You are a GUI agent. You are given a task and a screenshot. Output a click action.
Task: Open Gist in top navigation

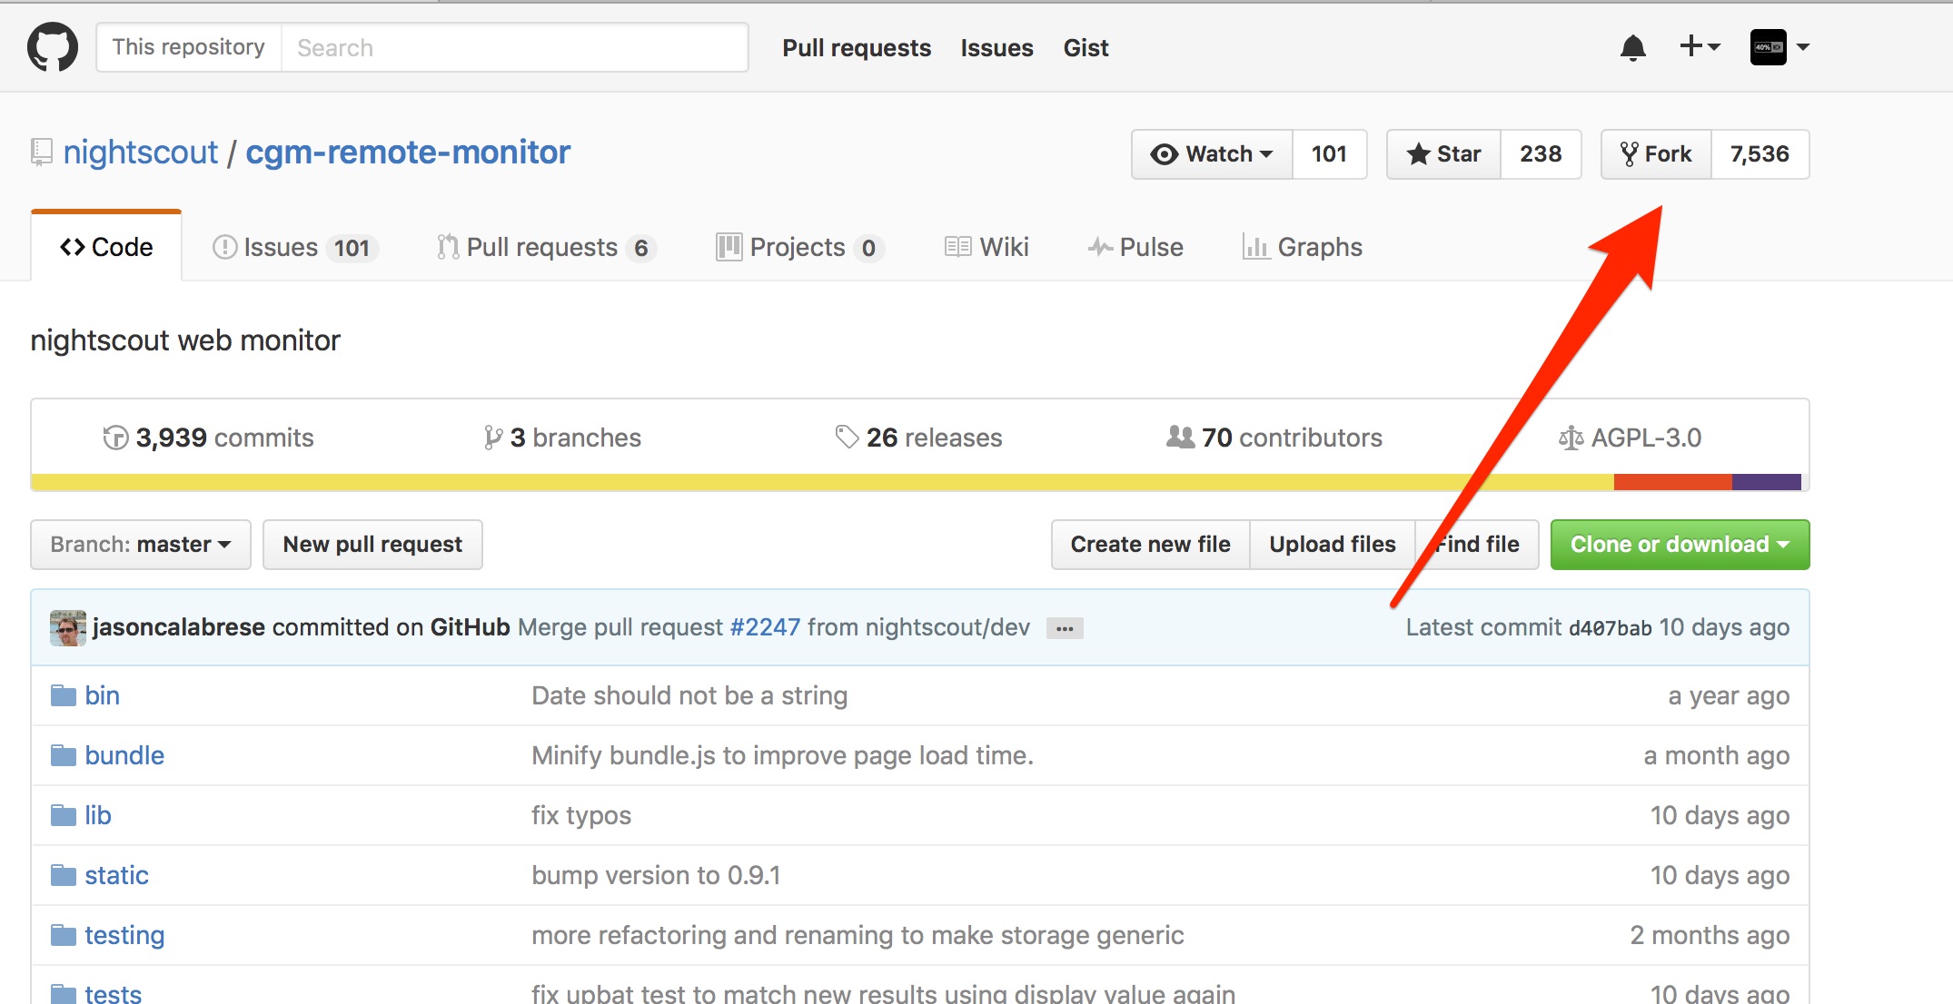pyautogui.click(x=1086, y=48)
